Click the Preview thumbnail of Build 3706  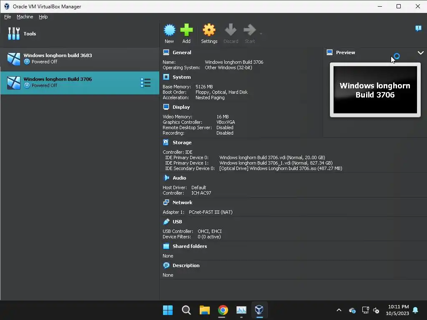pos(375,90)
